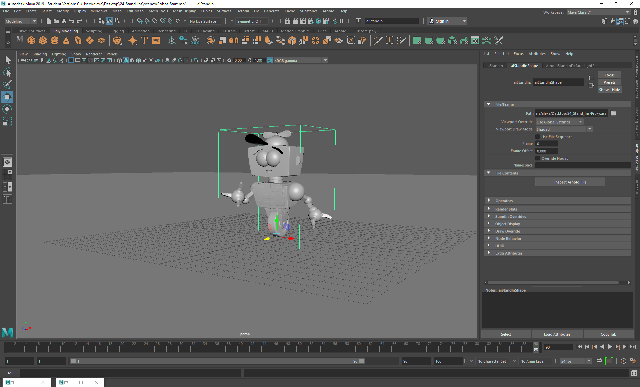Click the Load Attributes button
The width and height of the screenshot is (640, 387).
[557, 334]
